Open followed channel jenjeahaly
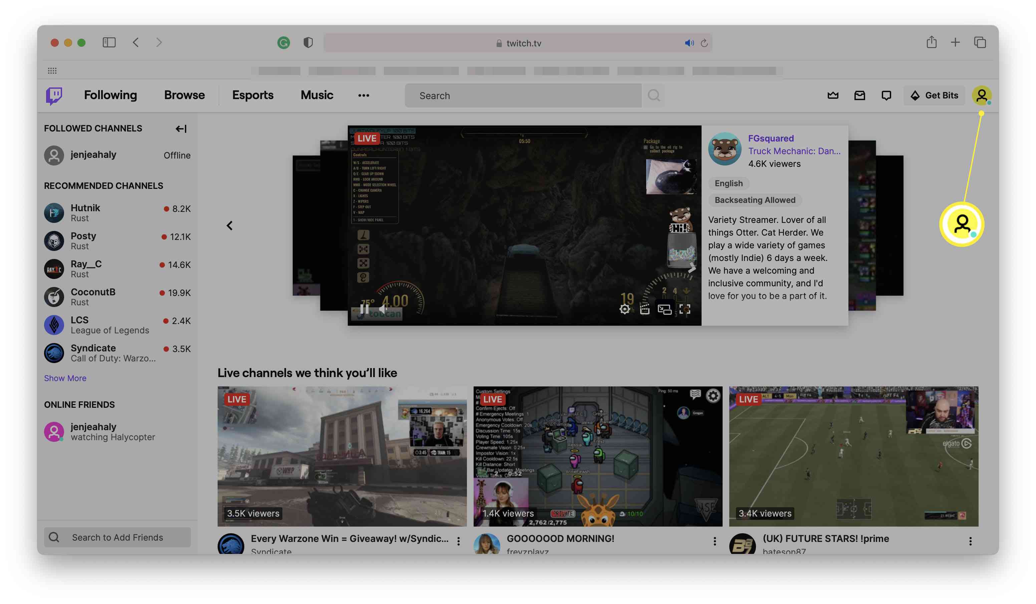The width and height of the screenshot is (1036, 604). coord(117,155)
